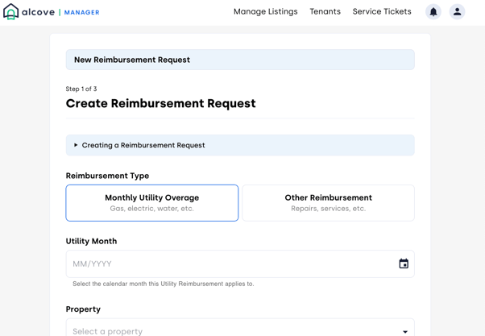Image resolution: width=485 pixels, height=336 pixels.
Task: Click the helper text below Utility Month
Action: (x=163, y=284)
